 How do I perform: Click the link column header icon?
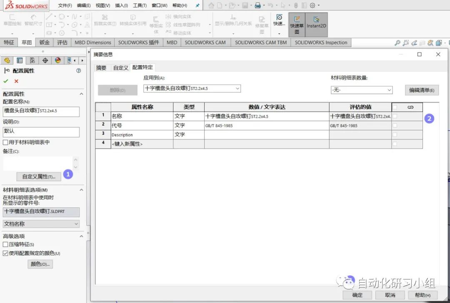pyautogui.click(x=410, y=107)
